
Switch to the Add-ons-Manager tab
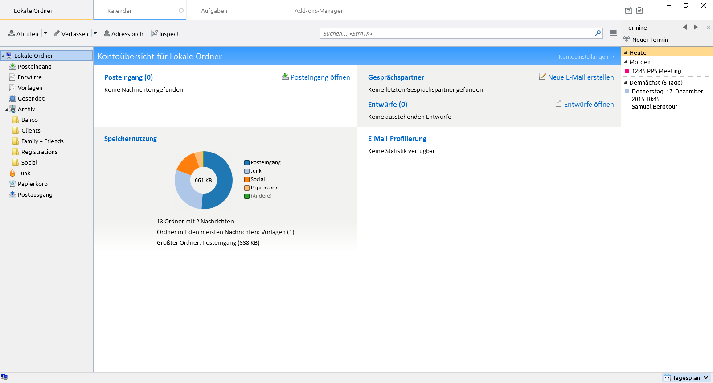[319, 11]
